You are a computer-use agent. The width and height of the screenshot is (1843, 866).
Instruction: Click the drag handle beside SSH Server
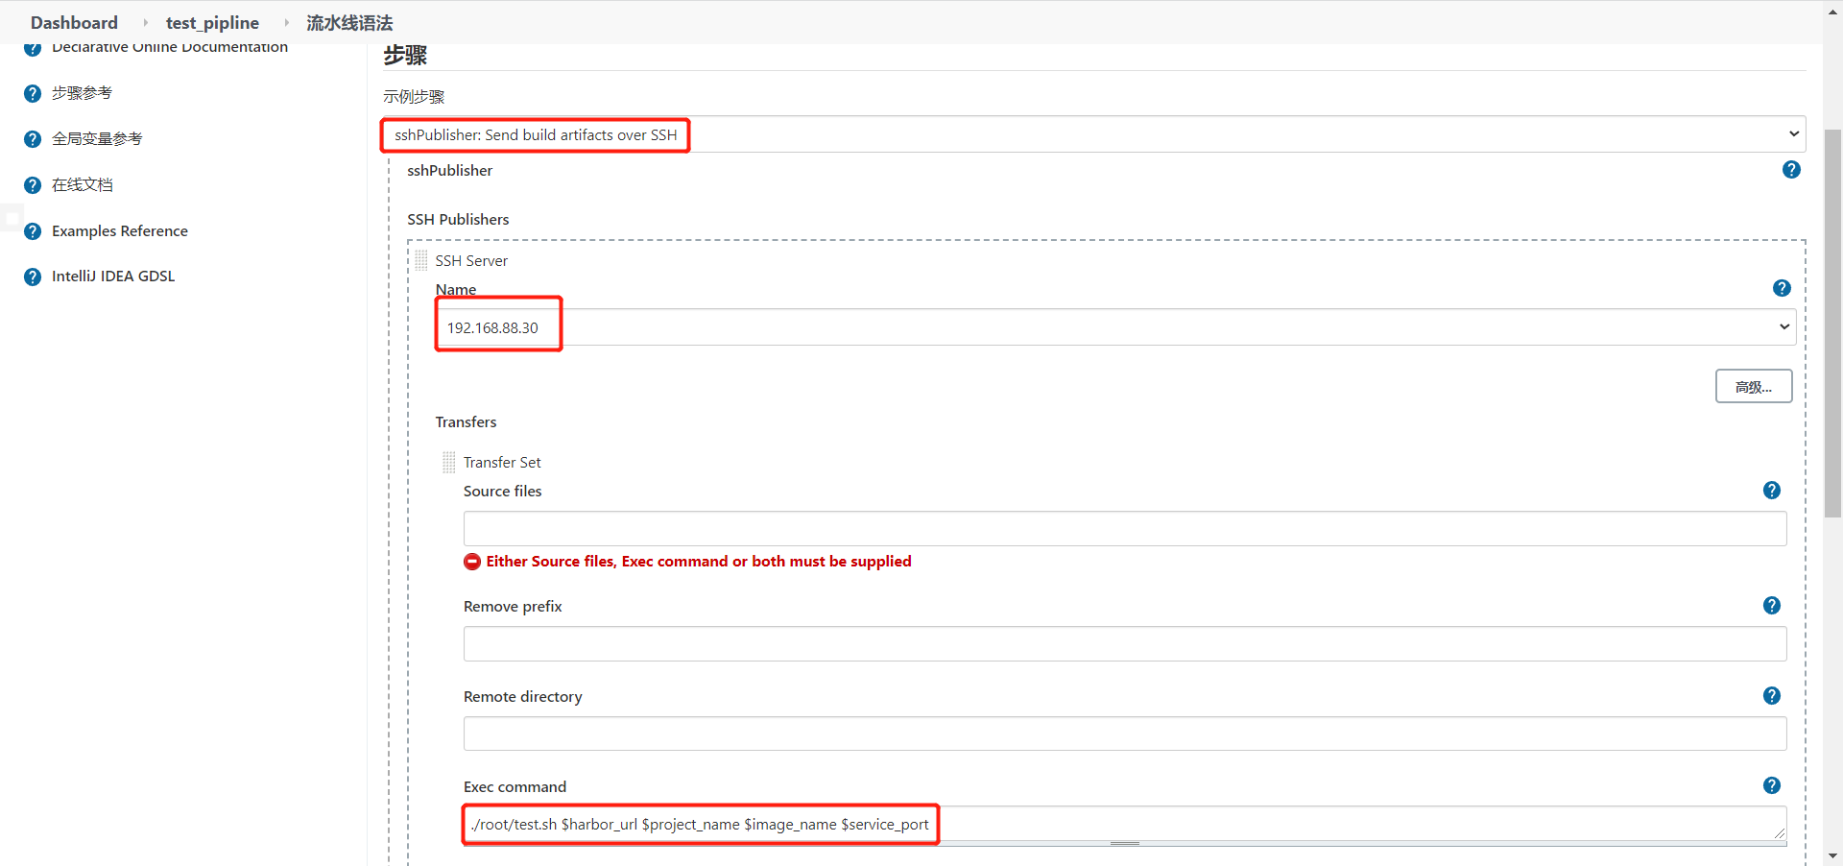(421, 260)
